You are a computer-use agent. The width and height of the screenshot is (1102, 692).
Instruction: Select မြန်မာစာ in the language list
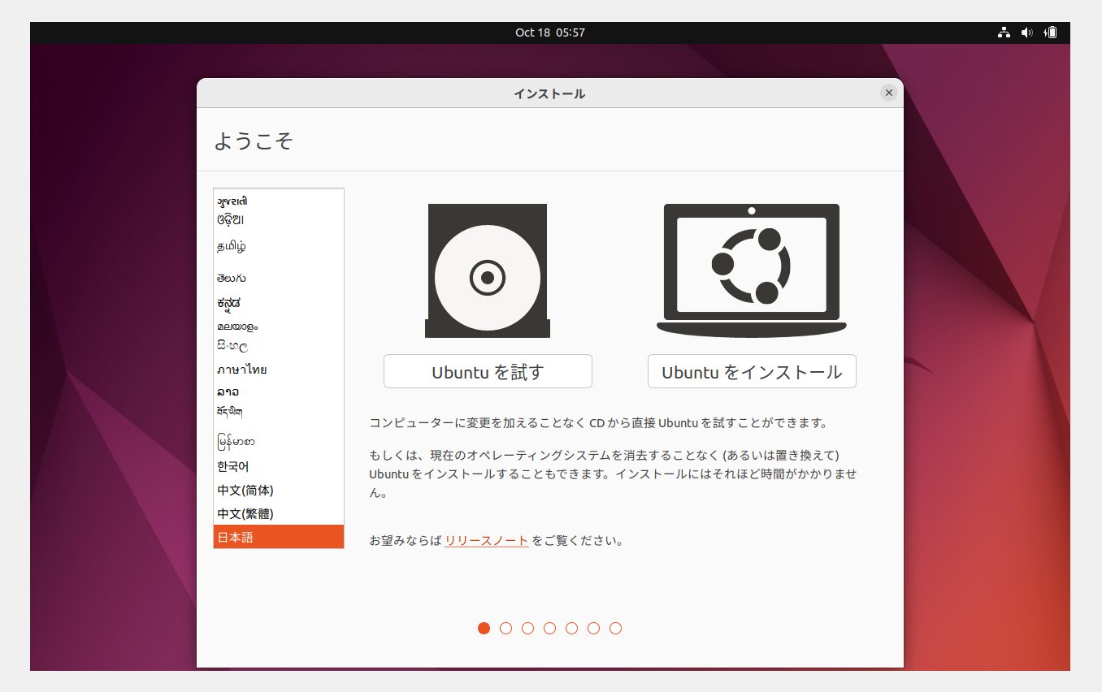pos(279,443)
